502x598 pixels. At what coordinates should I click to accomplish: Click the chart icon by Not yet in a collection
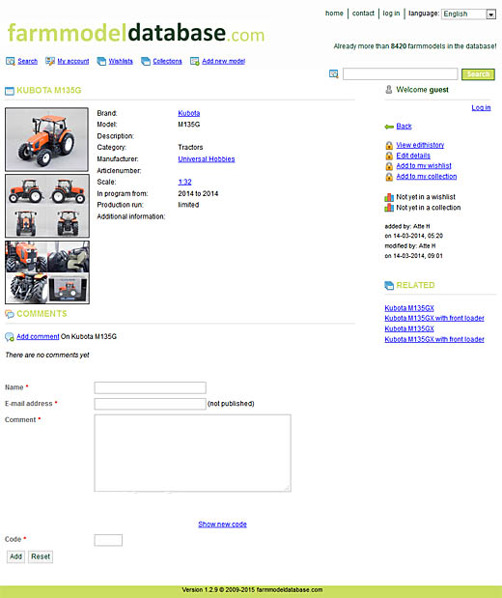click(x=389, y=208)
